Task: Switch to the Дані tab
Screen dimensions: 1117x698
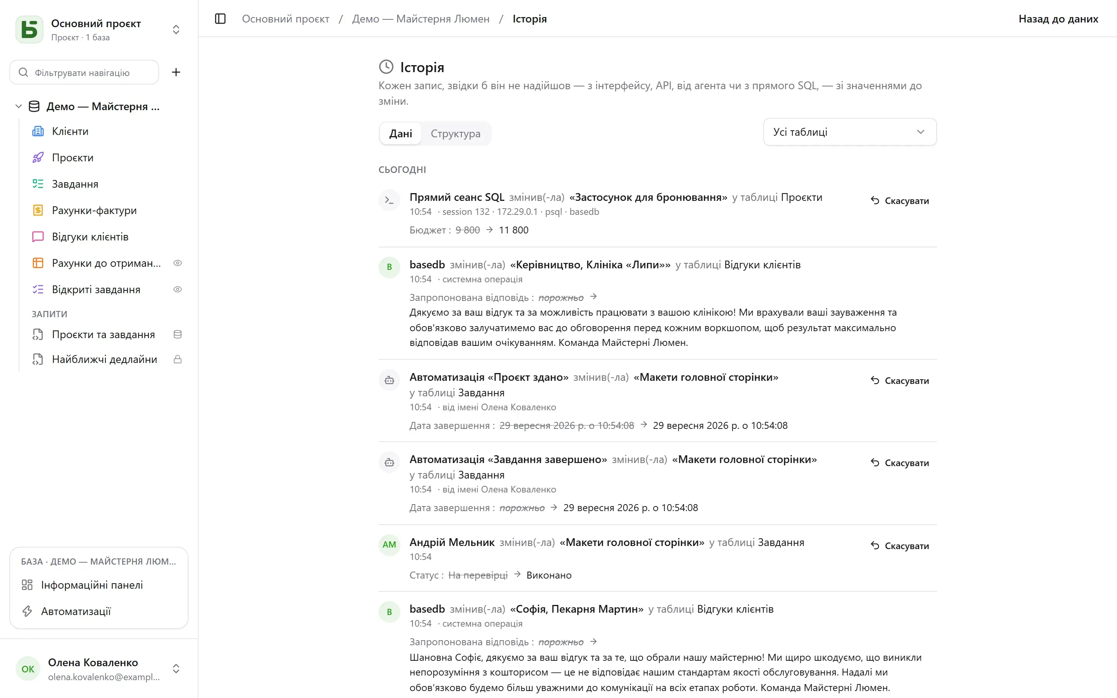Action: [400, 134]
